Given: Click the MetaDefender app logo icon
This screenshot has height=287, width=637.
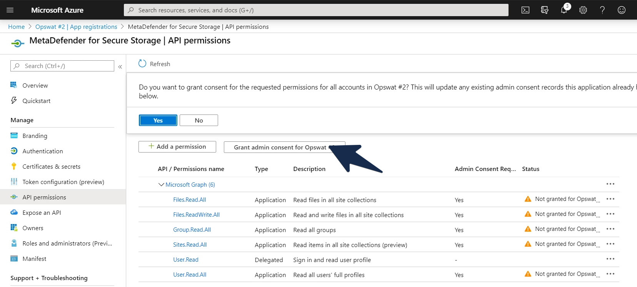Looking at the screenshot, I should [x=17, y=43].
